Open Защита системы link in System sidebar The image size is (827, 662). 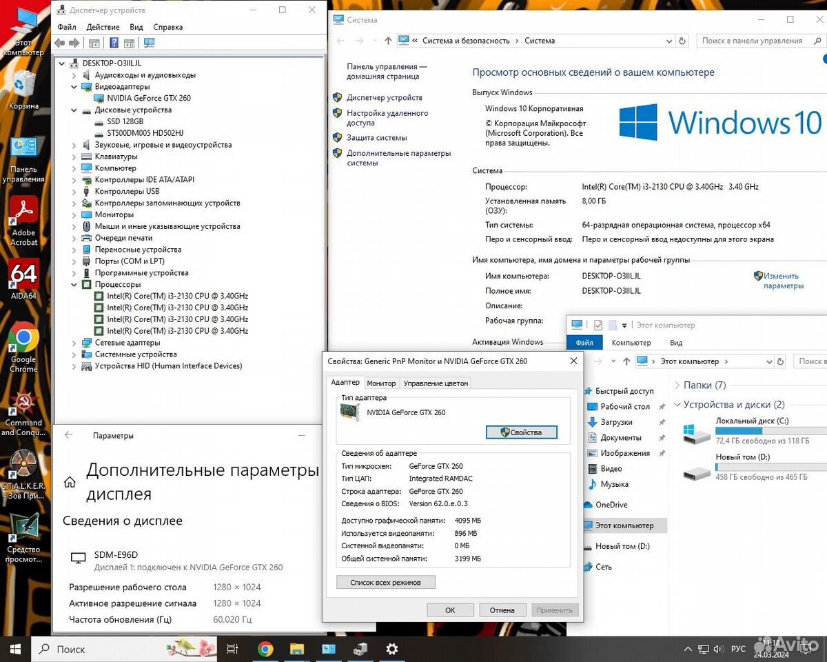(377, 138)
